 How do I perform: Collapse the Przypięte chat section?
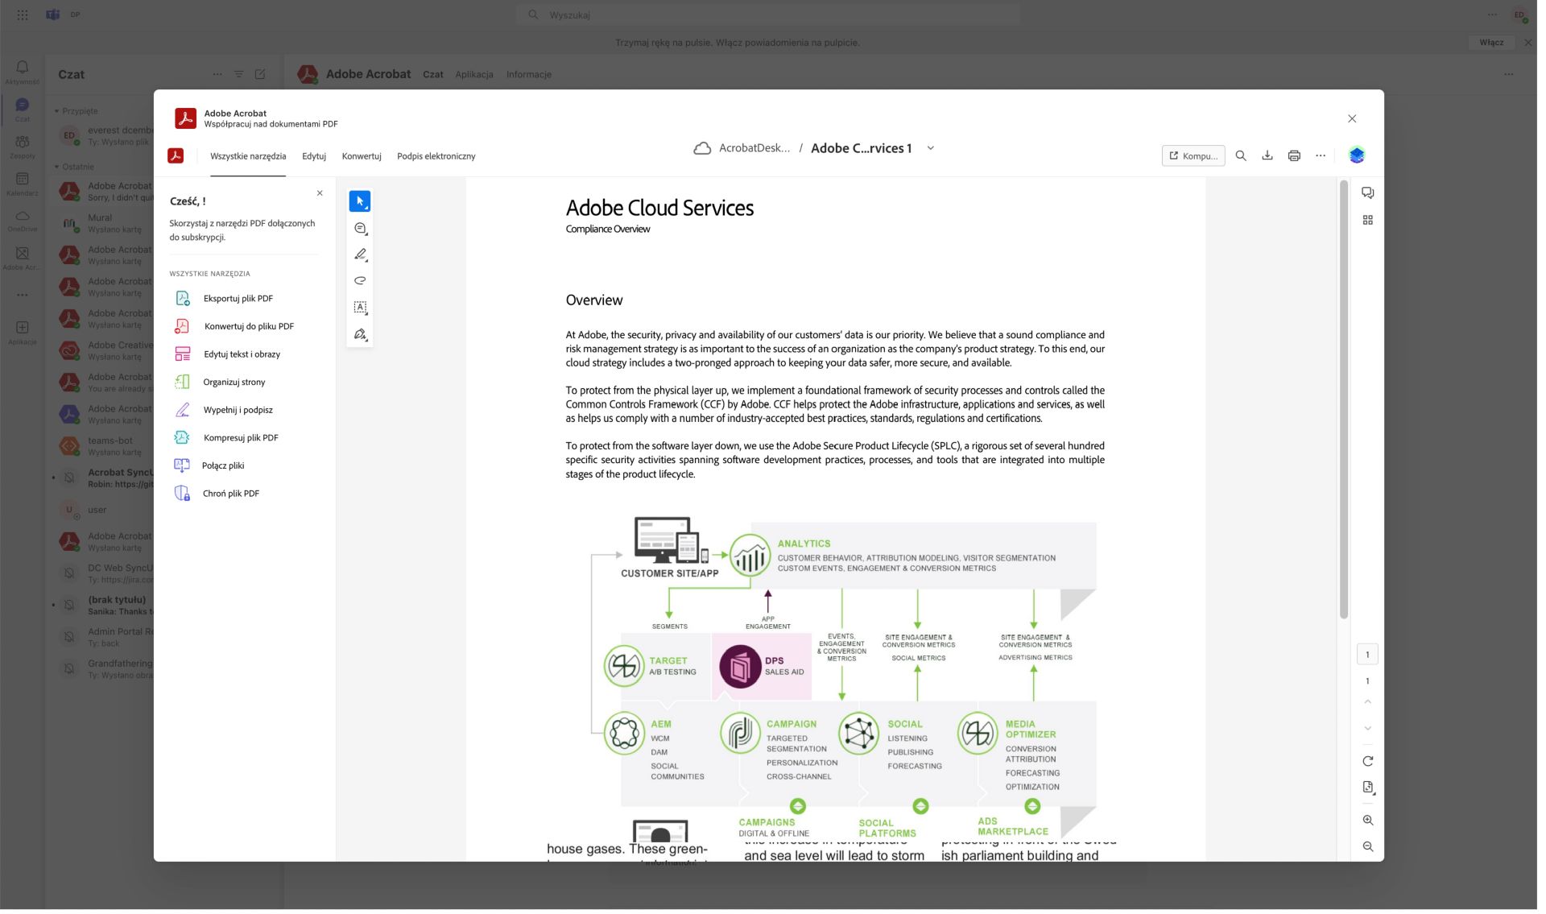57,112
